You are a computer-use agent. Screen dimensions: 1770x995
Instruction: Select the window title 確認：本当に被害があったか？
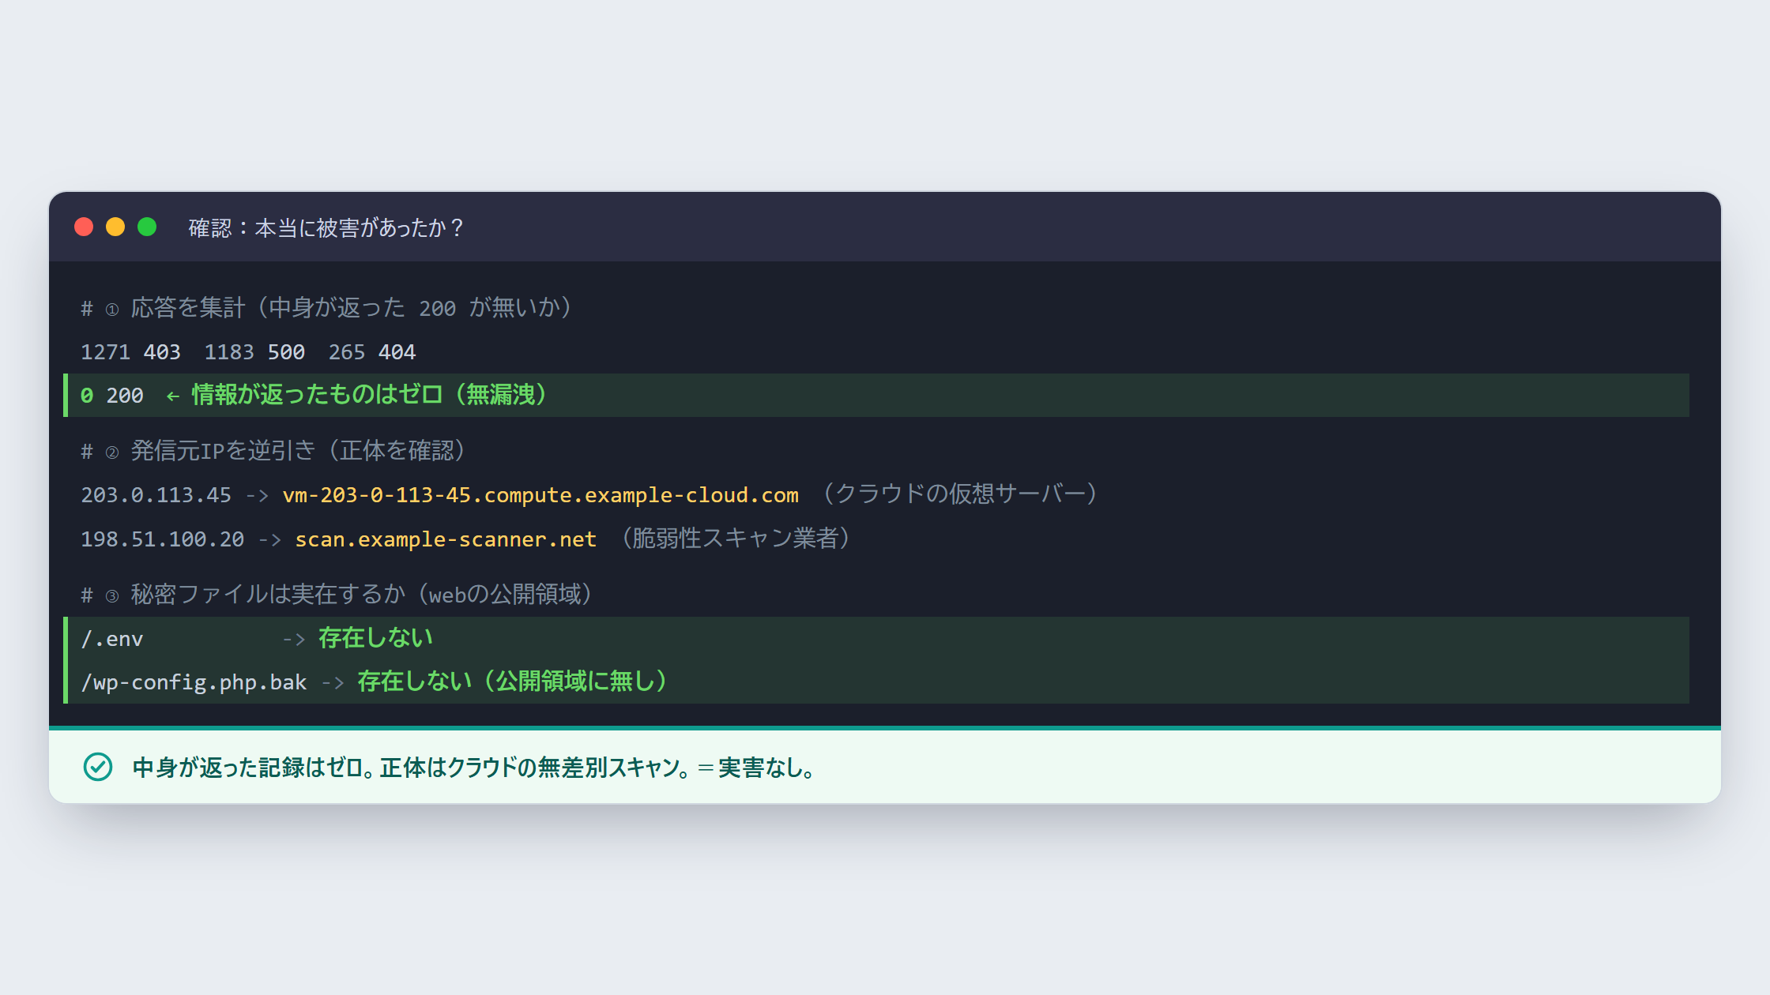coord(326,228)
